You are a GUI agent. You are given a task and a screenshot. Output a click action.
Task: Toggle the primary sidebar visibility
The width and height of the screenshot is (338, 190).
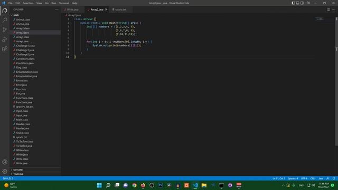coord(293,3)
